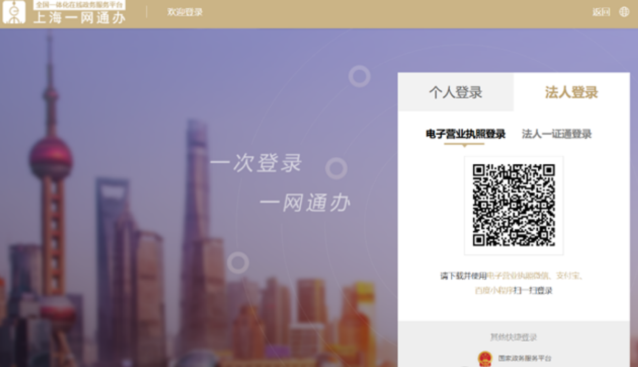Click the 上海一网通办 logo icon
This screenshot has height=367, width=638.
14,13
